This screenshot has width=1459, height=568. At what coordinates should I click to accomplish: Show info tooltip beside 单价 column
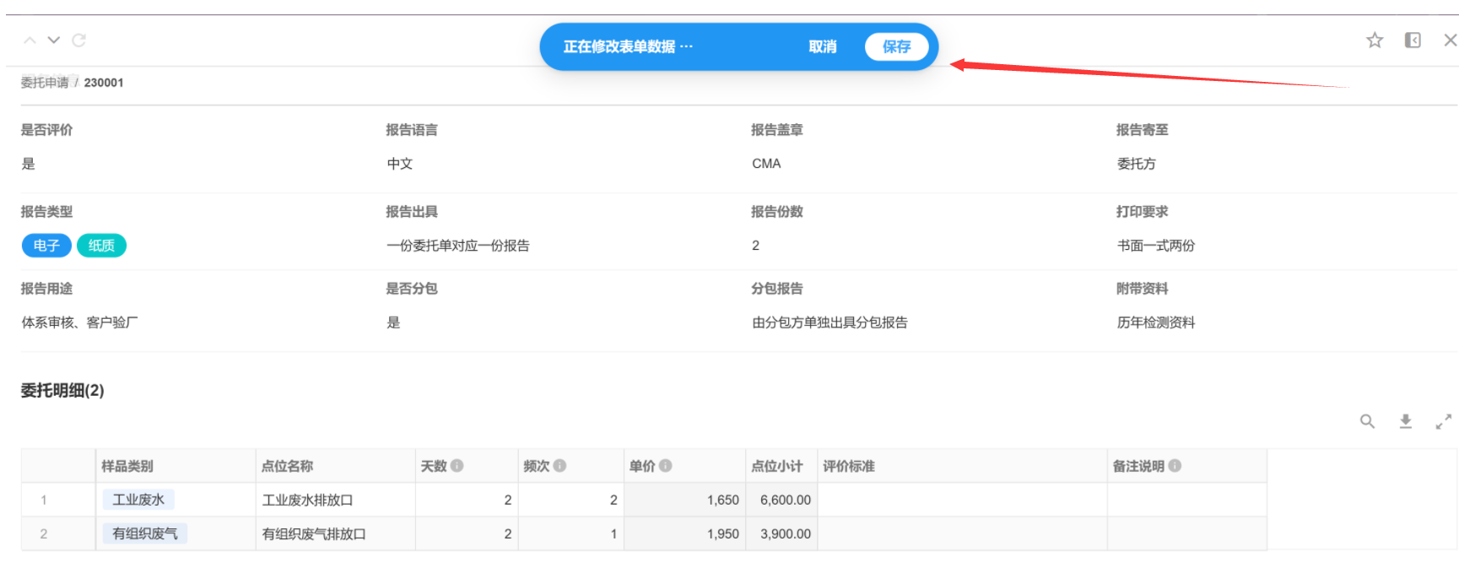pos(666,466)
